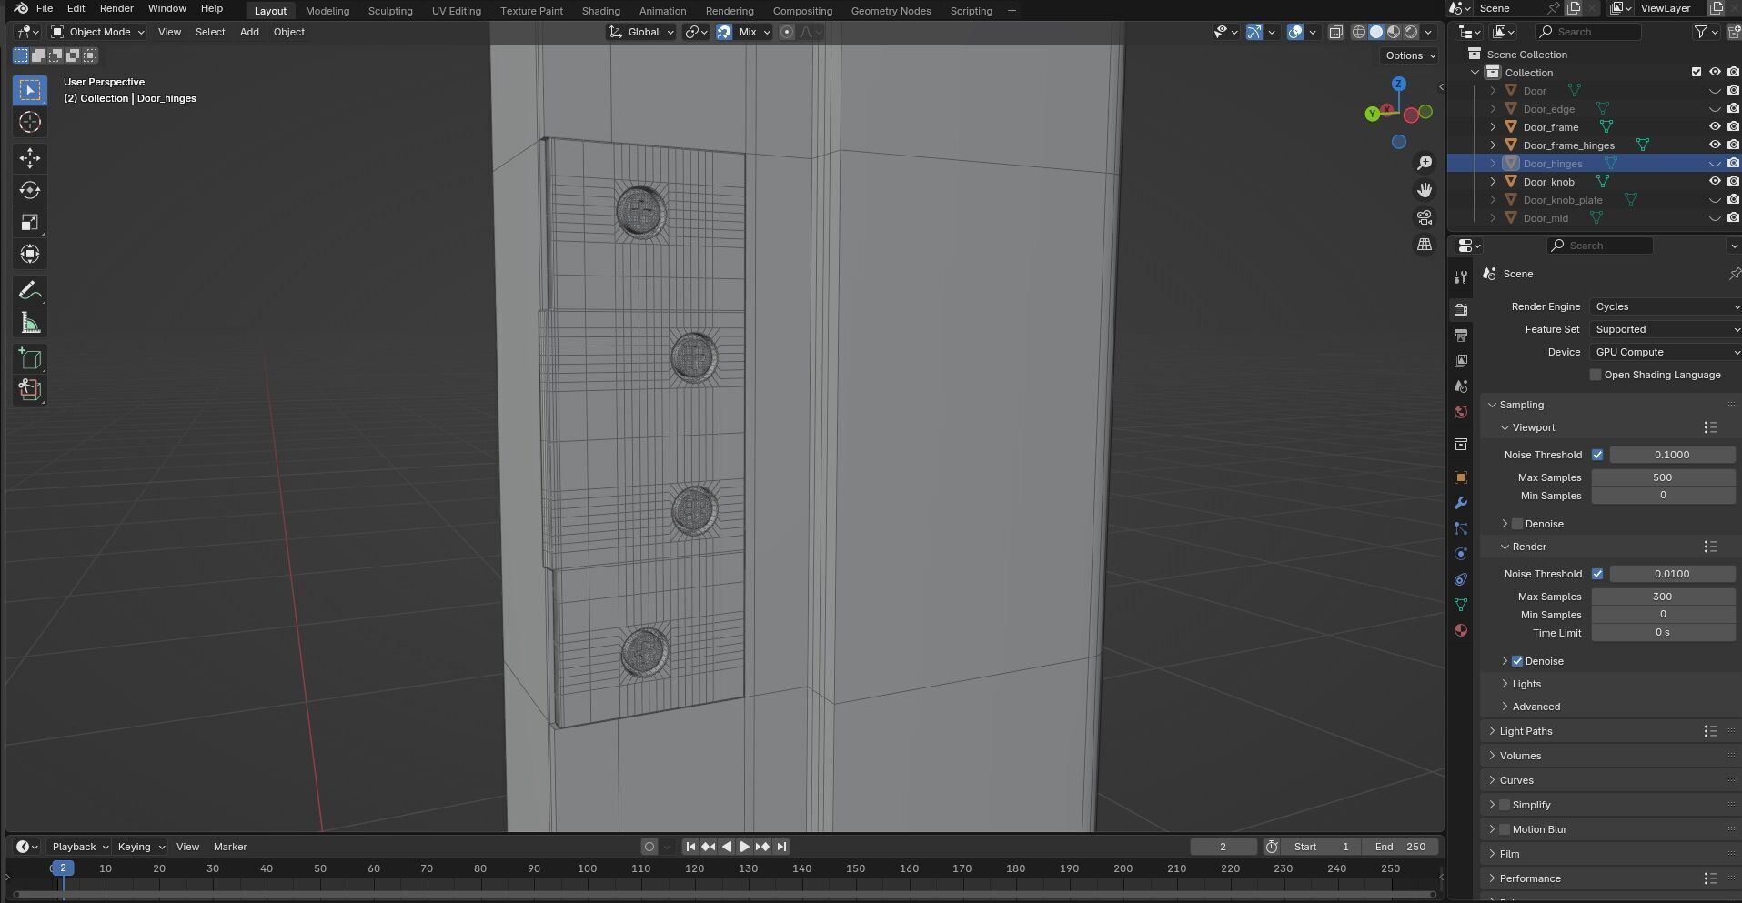This screenshot has width=1742, height=903.
Task: Switch perspective/orthographic grid icon
Action: tap(1425, 245)
